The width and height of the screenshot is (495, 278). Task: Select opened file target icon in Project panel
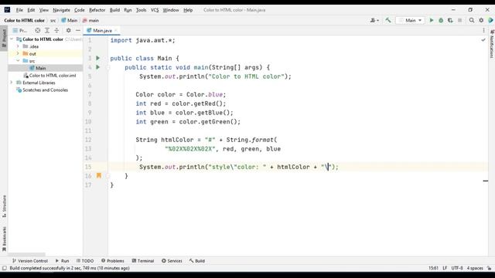38,30
